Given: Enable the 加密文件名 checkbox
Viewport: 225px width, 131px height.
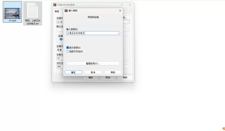Looking at the screenshot, I should point(67,51).
